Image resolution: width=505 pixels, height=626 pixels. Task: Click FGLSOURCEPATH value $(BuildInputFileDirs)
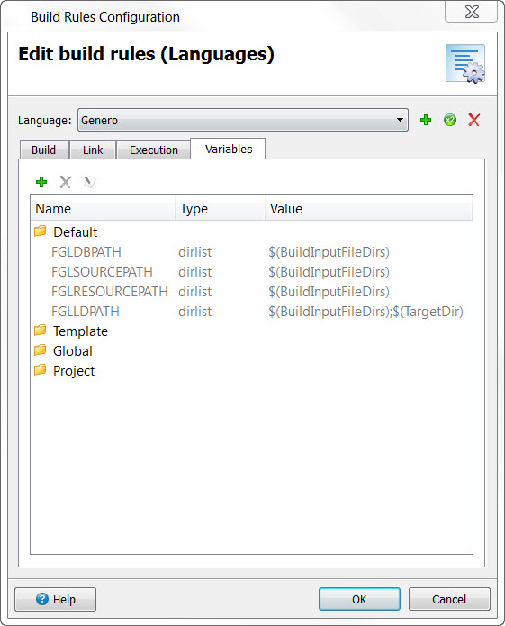pos(329,272)
